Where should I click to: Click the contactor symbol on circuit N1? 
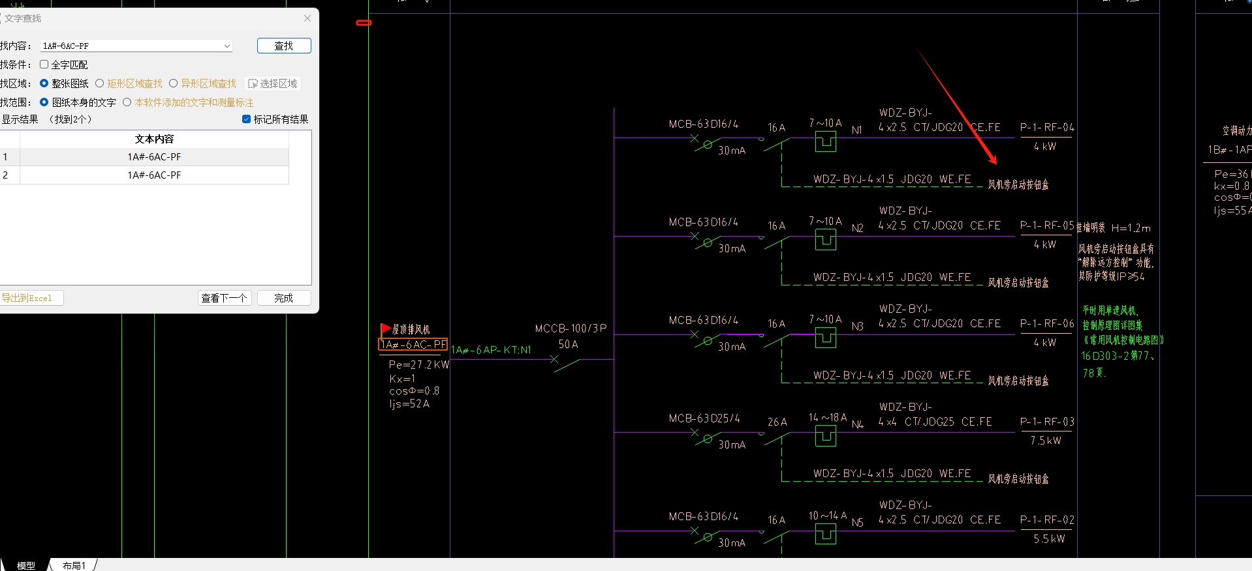(x=826, y=141)
